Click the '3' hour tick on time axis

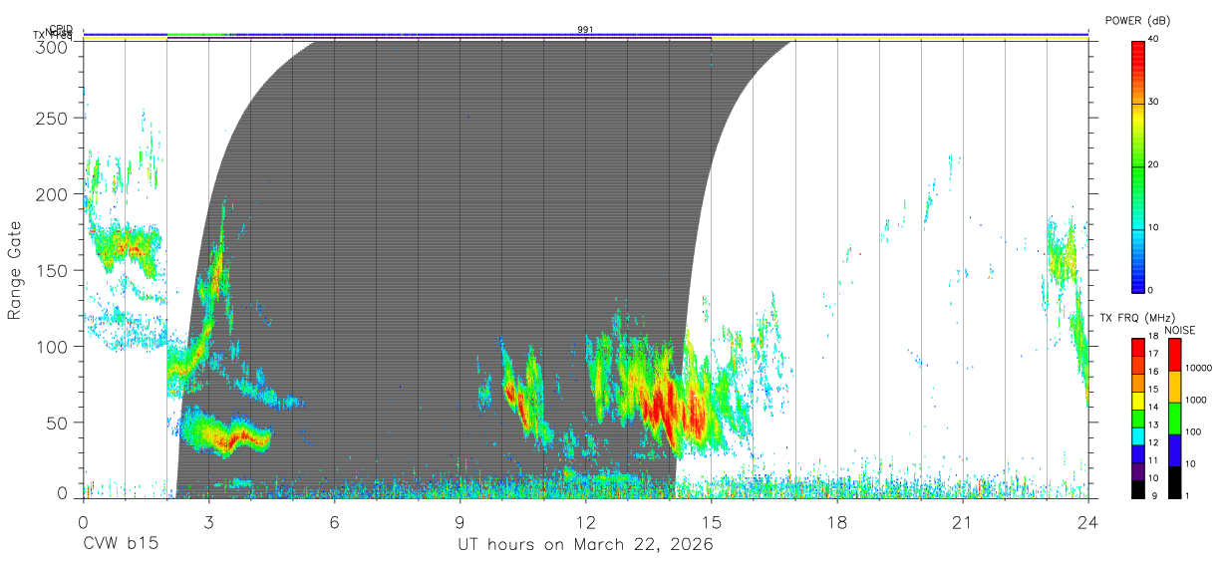click(x=208, y=521)
